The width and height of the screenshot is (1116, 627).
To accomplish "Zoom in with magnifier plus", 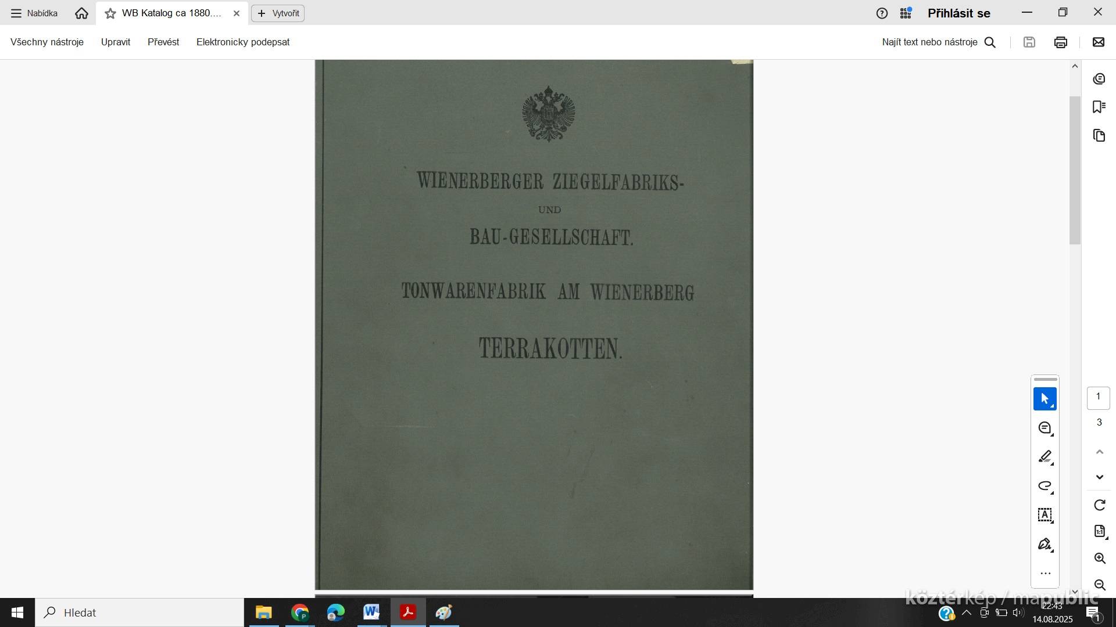I will (x=1100, y=558).
